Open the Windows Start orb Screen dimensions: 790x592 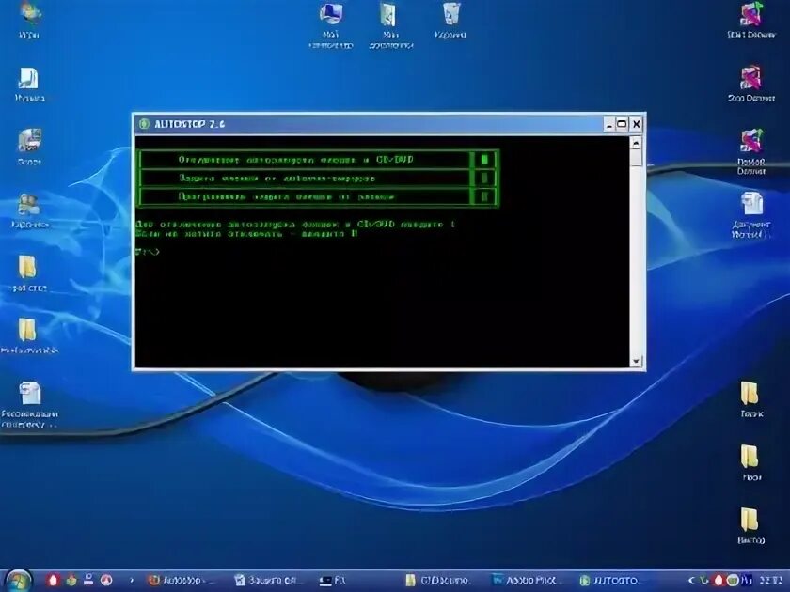click(x=18, y=581)
